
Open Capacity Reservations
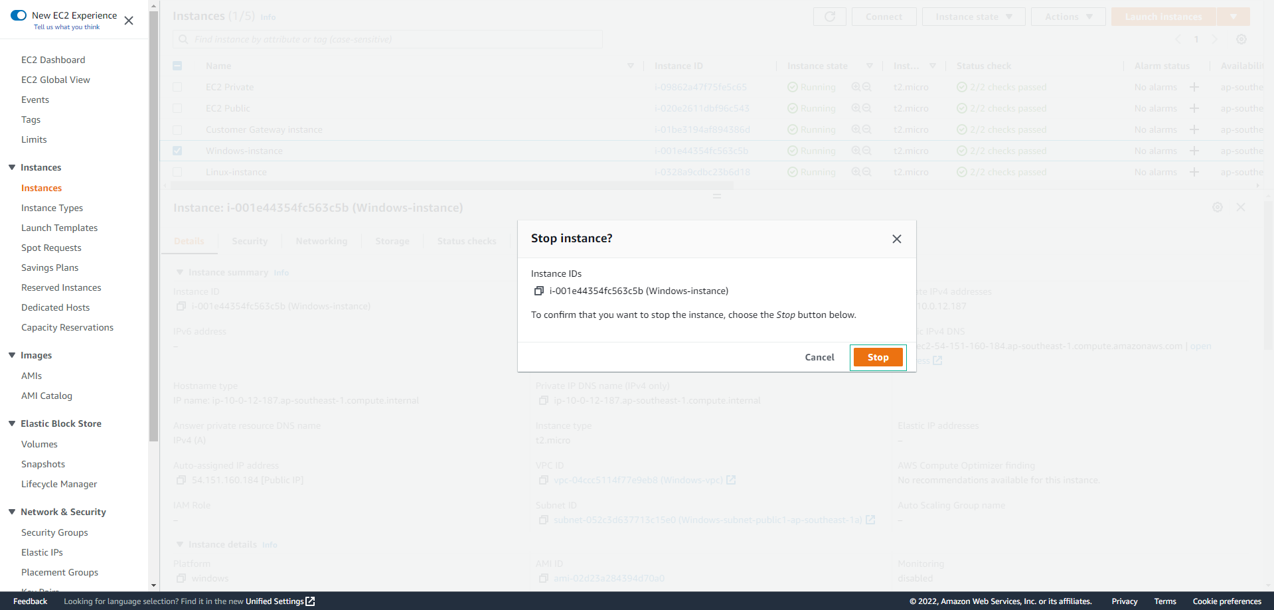[x=67, y=327]
